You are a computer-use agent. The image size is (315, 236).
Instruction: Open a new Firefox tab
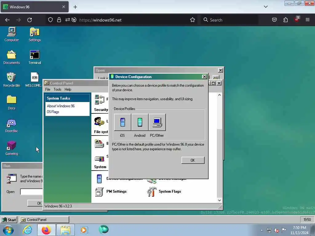point(75,7)
